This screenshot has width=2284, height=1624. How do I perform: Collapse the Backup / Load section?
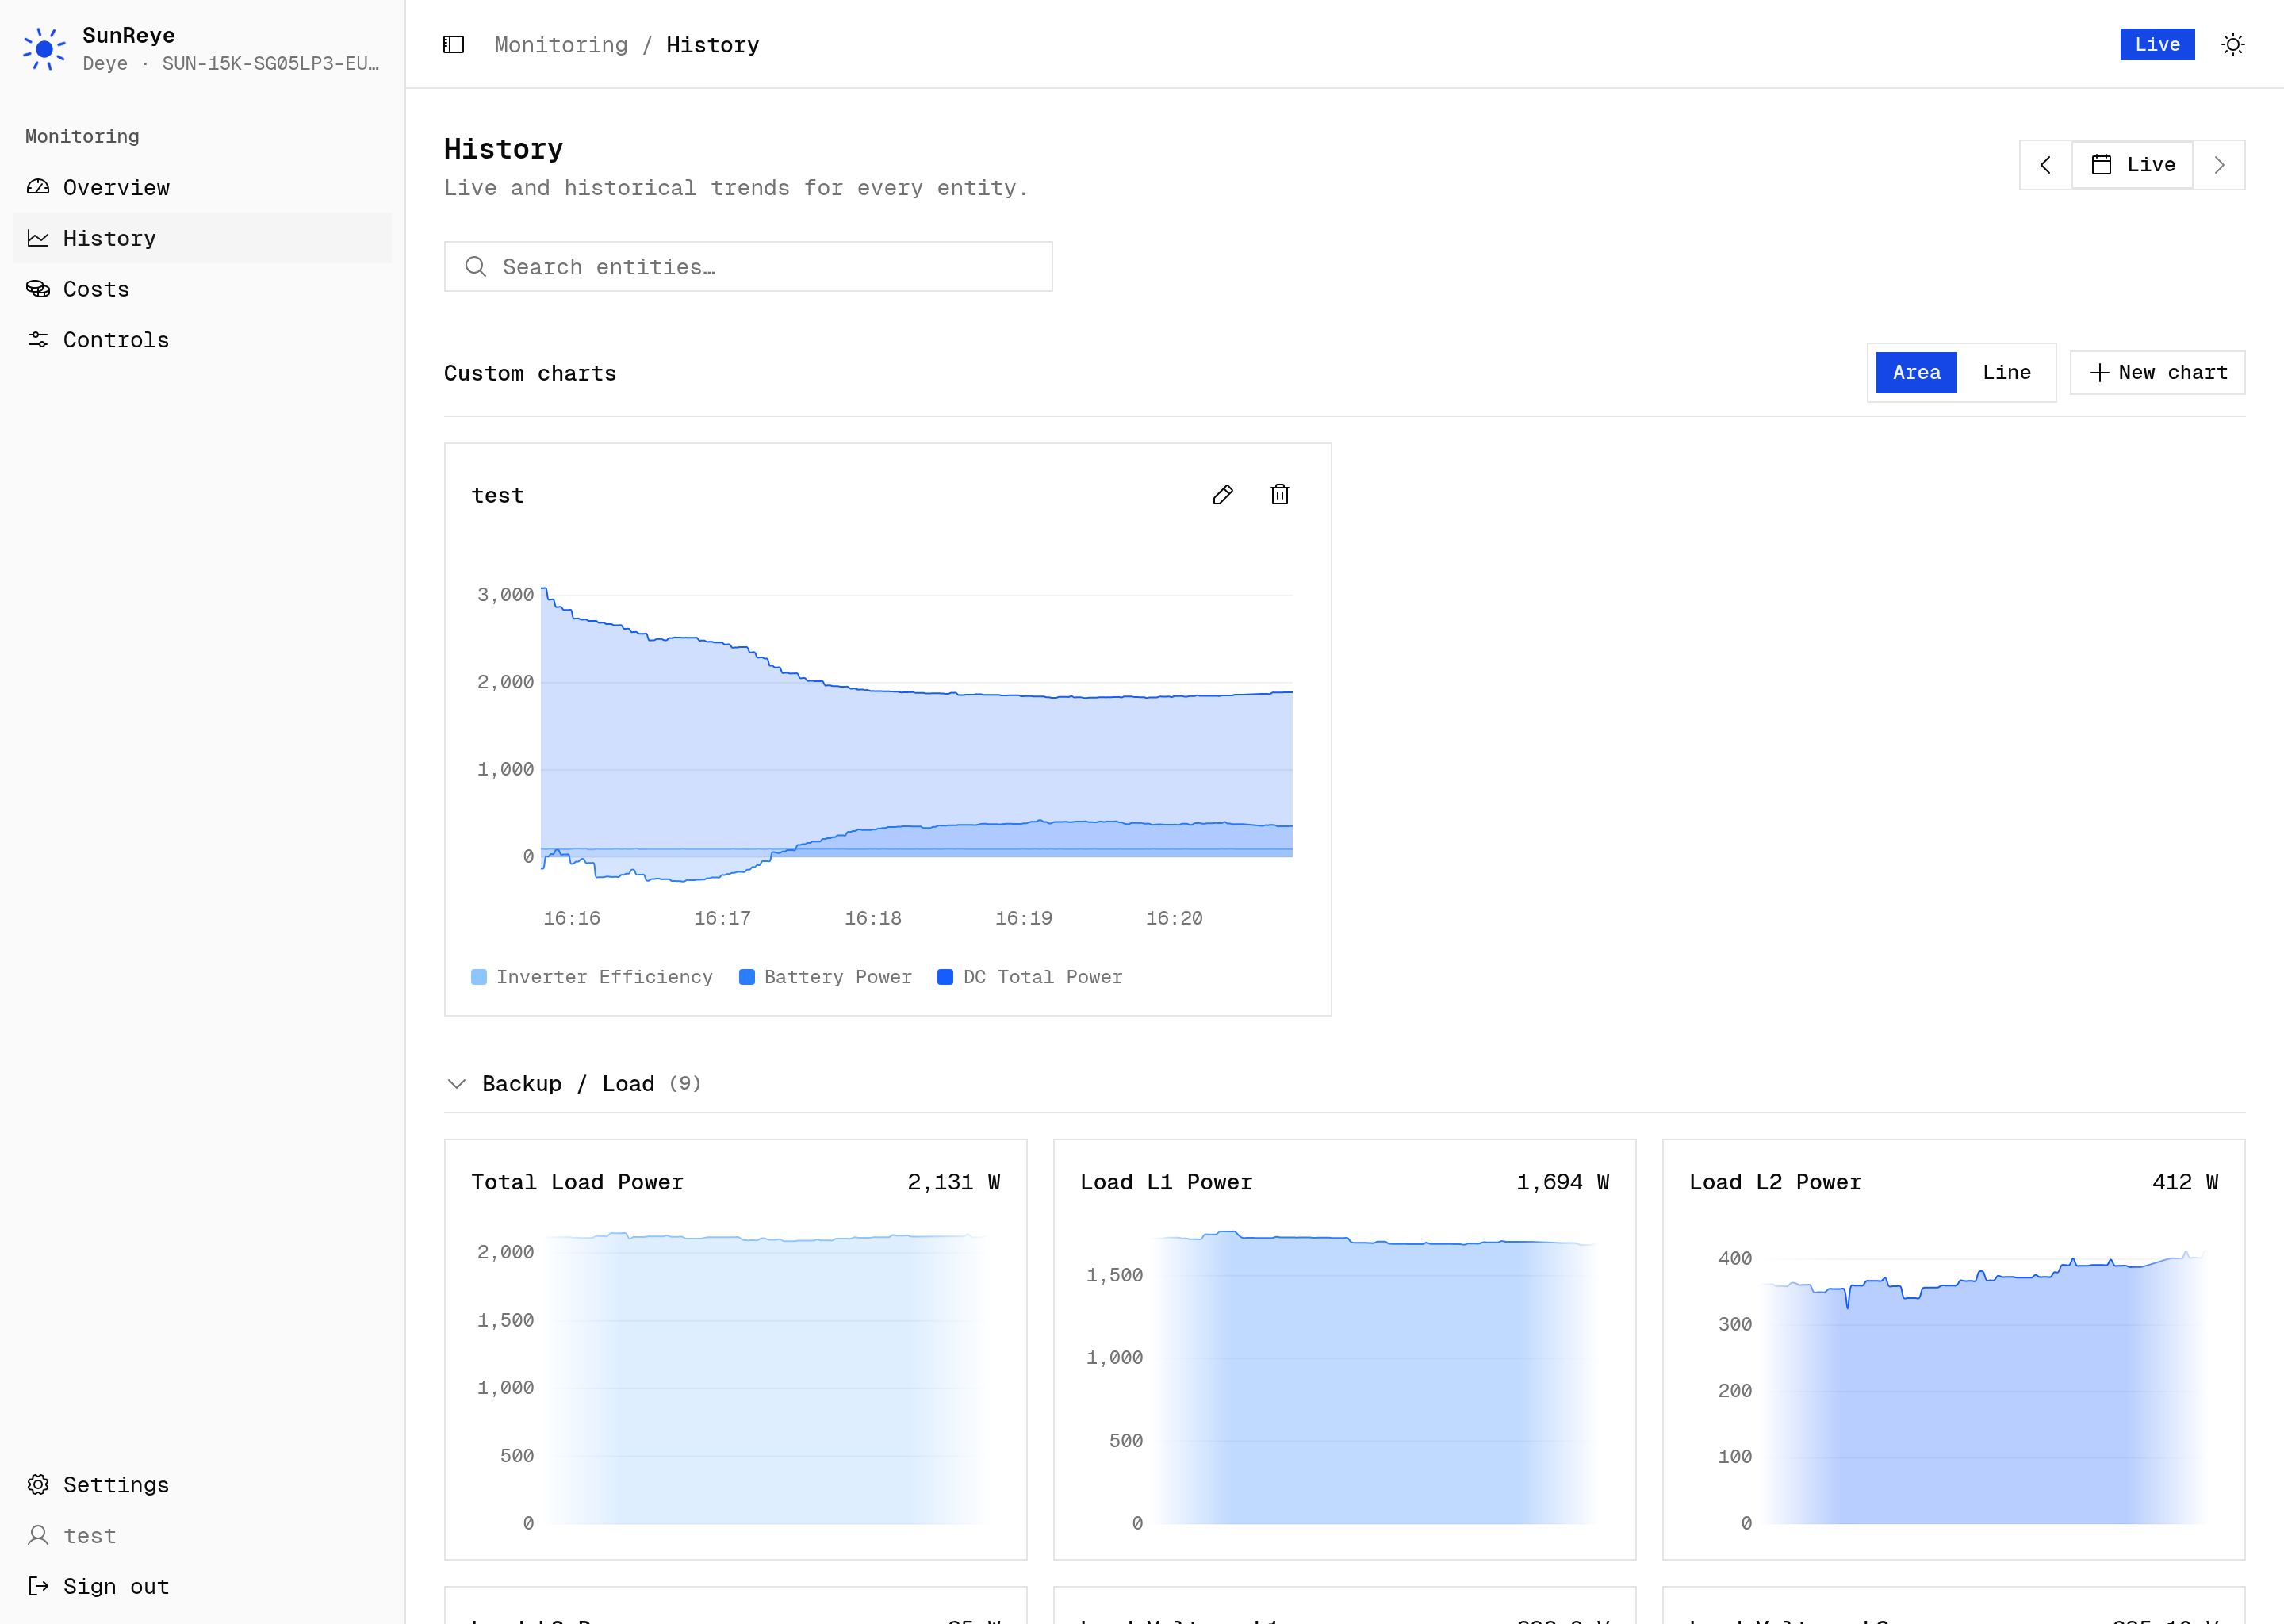tap(457, 1084)
